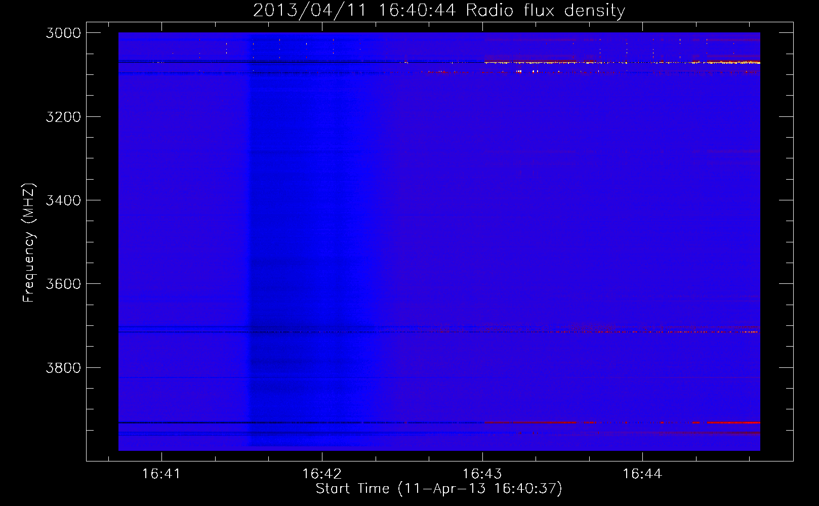Click the 16:41 time tick label
The image size is (819, 506).
(161, 474)
